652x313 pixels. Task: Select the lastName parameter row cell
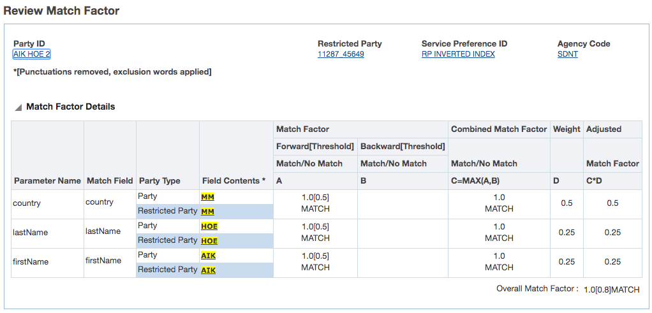click(x=30, y=233)
